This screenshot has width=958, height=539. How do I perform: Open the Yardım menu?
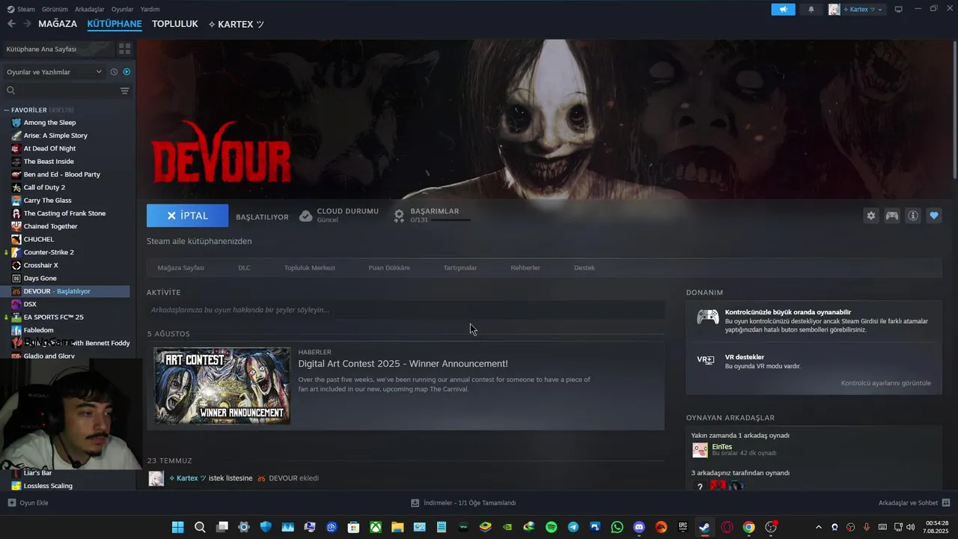click(150, 9)
